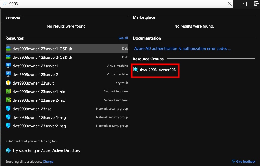
Task: Clear the search box with the X
Action: 229,4
